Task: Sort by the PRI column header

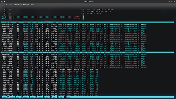Action: (18, 22)
